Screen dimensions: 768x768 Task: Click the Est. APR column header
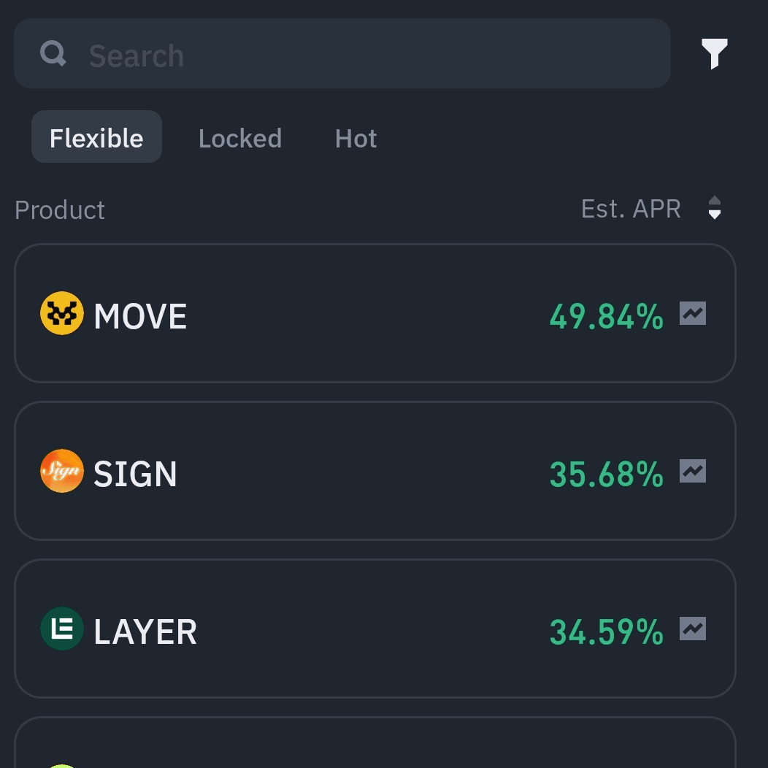coord(631,210)
